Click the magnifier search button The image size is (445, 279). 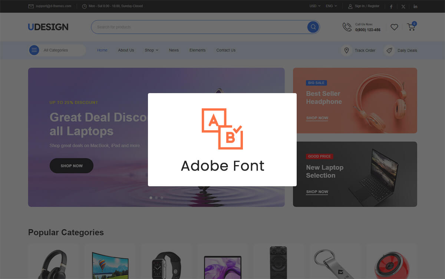pos(313,27)
